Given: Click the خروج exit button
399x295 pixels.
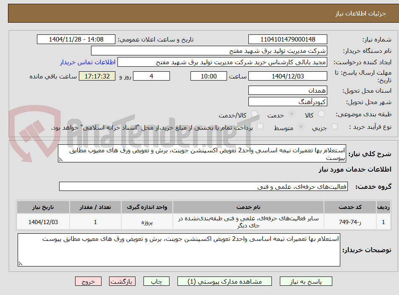Looking at the screenshot, I should (x=88, y=281).
